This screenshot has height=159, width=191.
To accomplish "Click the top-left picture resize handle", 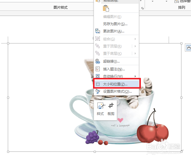I will (x=8, y=43).
